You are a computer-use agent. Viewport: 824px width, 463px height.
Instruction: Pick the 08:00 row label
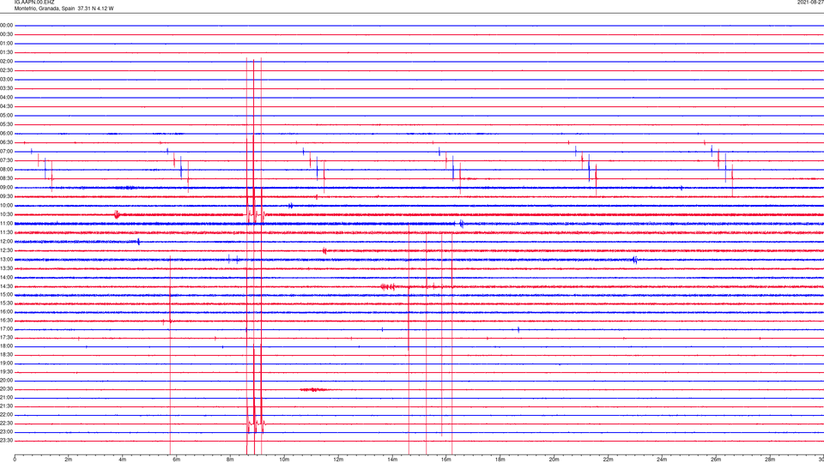pos(7,170)
